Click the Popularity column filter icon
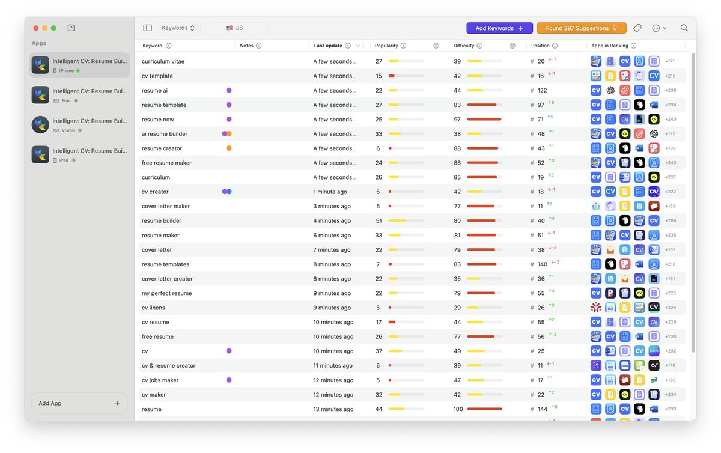The width and height of the screenshot is (721, 453). coord(436,45)
